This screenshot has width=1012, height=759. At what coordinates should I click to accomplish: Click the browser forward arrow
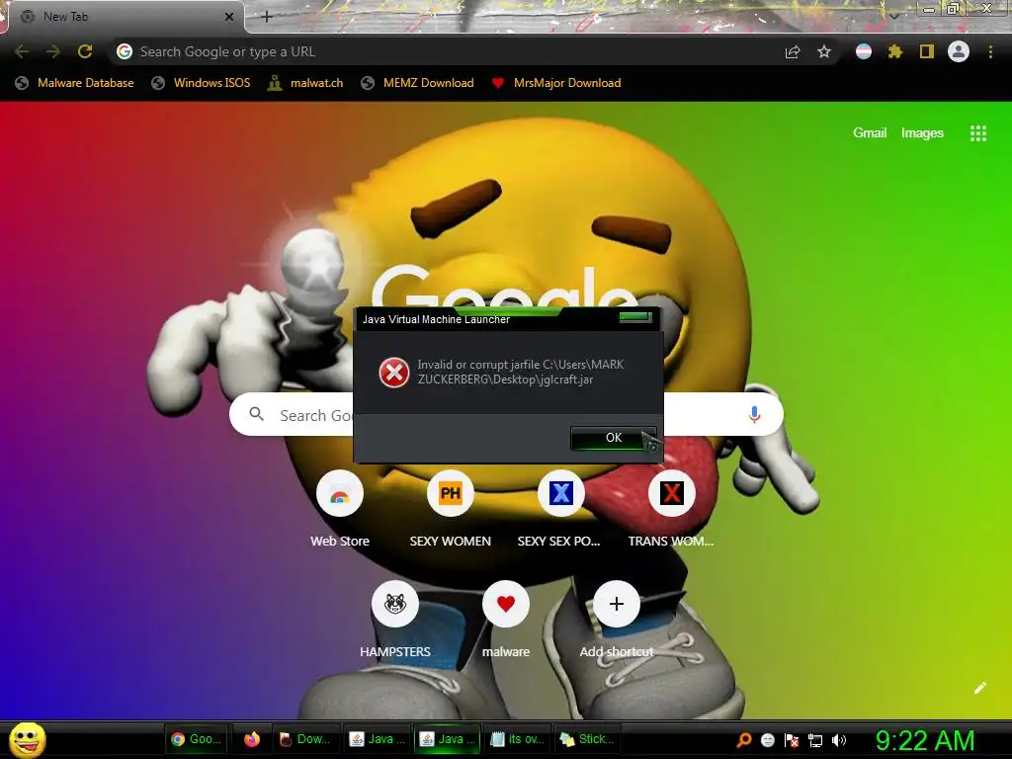[53, 51]
